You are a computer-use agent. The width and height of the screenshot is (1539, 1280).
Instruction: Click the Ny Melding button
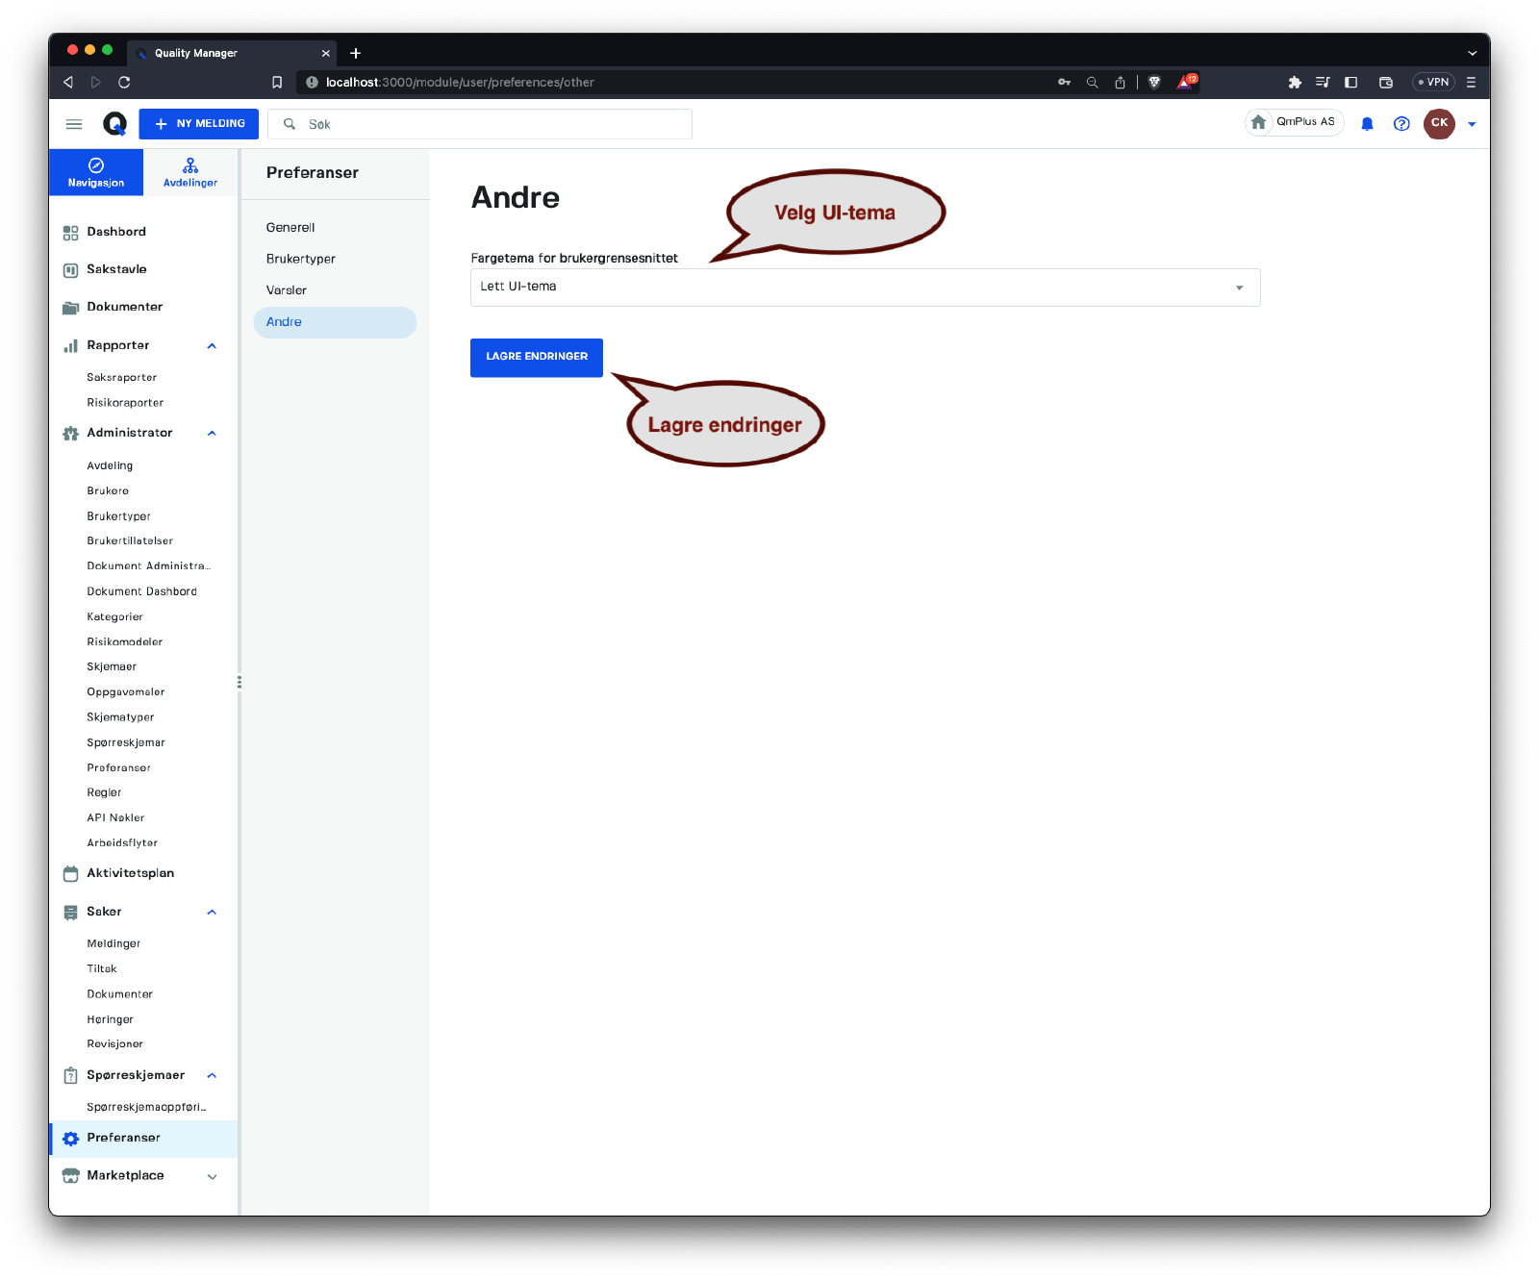coord(198,124)
